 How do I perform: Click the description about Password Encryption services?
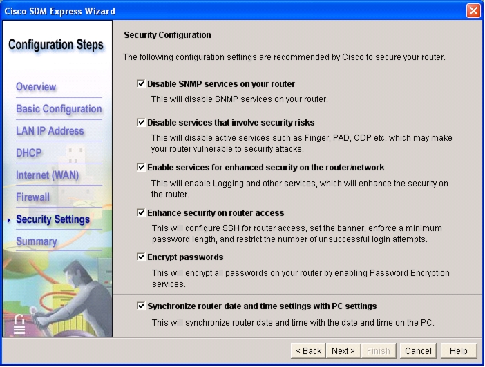tap(301, 278)
